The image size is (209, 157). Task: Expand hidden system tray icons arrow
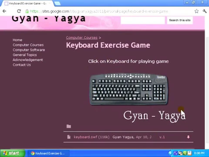(x=170, y=153)
